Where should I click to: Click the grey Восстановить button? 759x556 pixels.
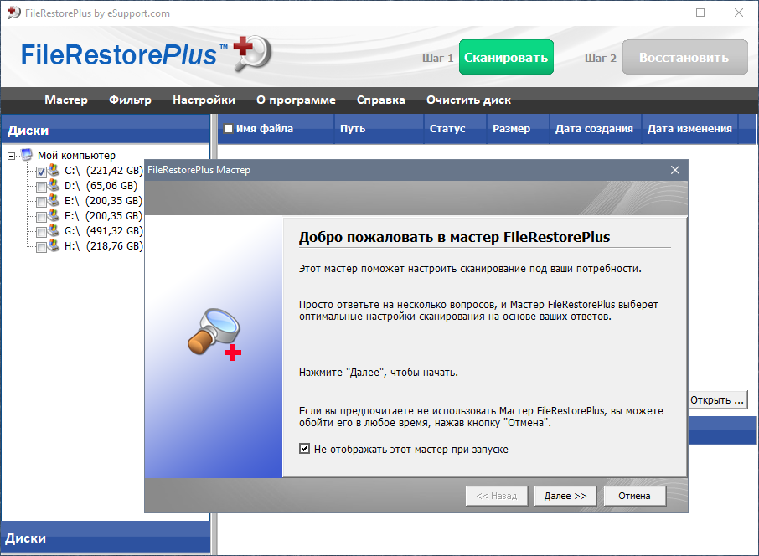click(684, 57)
